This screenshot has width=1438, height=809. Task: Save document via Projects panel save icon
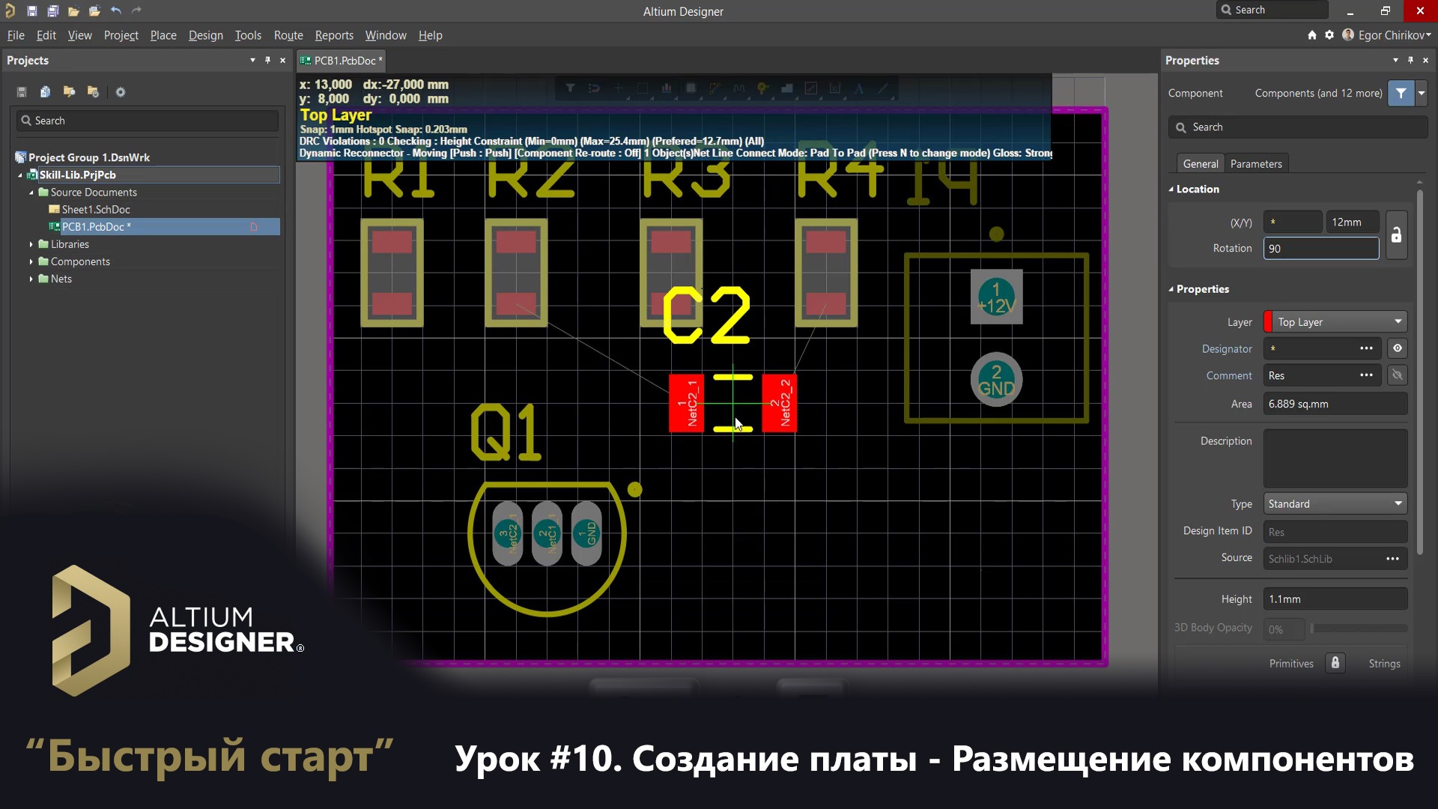click(21, 91)
